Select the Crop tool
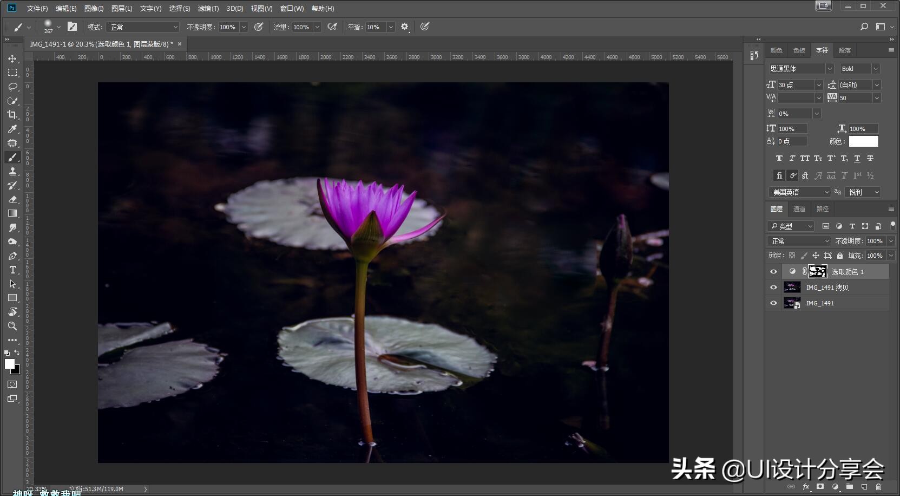The height and width of the screenshot is (496, 900). click(12, 115)
